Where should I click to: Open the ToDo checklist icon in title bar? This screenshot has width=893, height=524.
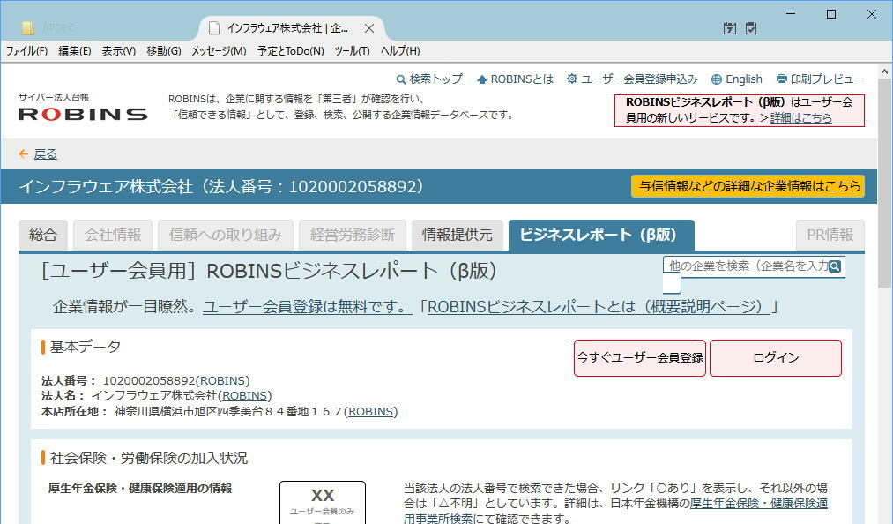pos(751,28)
